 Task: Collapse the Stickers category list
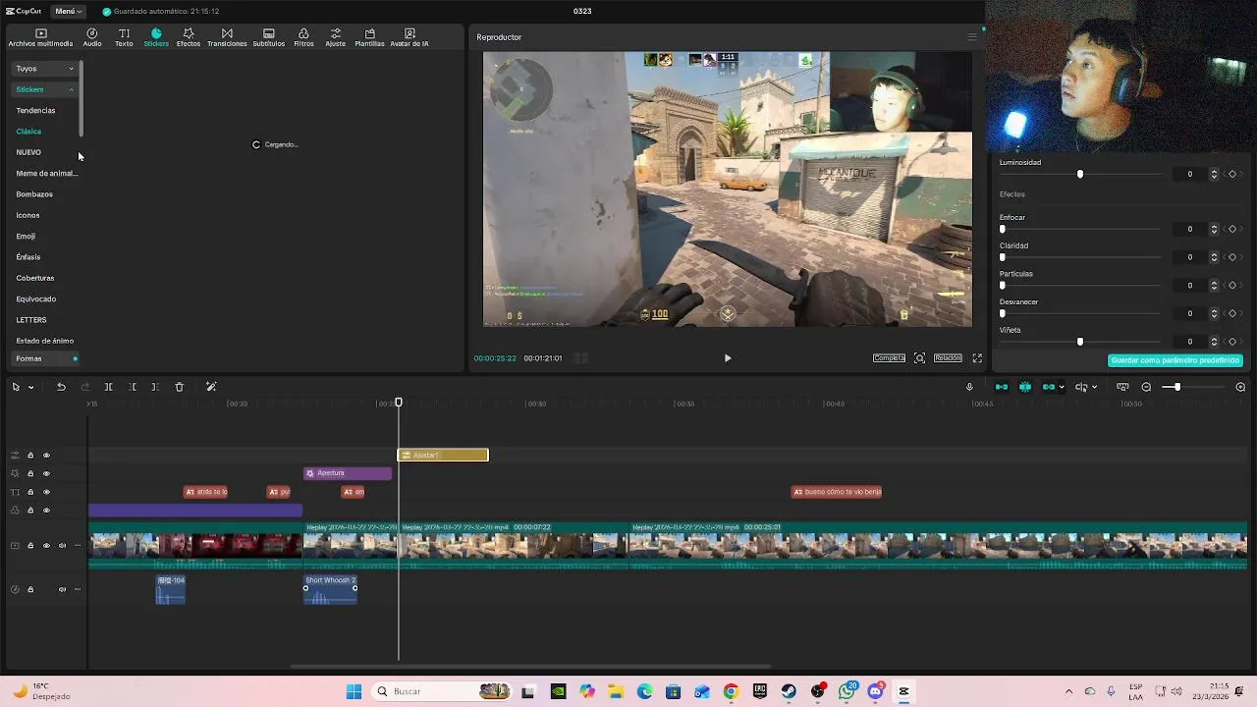(71, 89)
